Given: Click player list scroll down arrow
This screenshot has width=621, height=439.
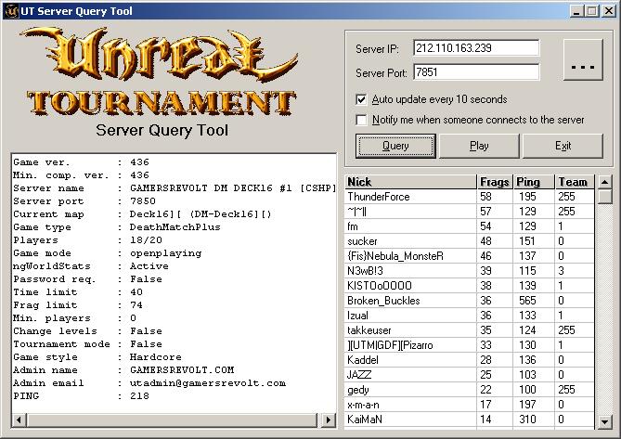Looking at the screenshot, I should (604, 422).
